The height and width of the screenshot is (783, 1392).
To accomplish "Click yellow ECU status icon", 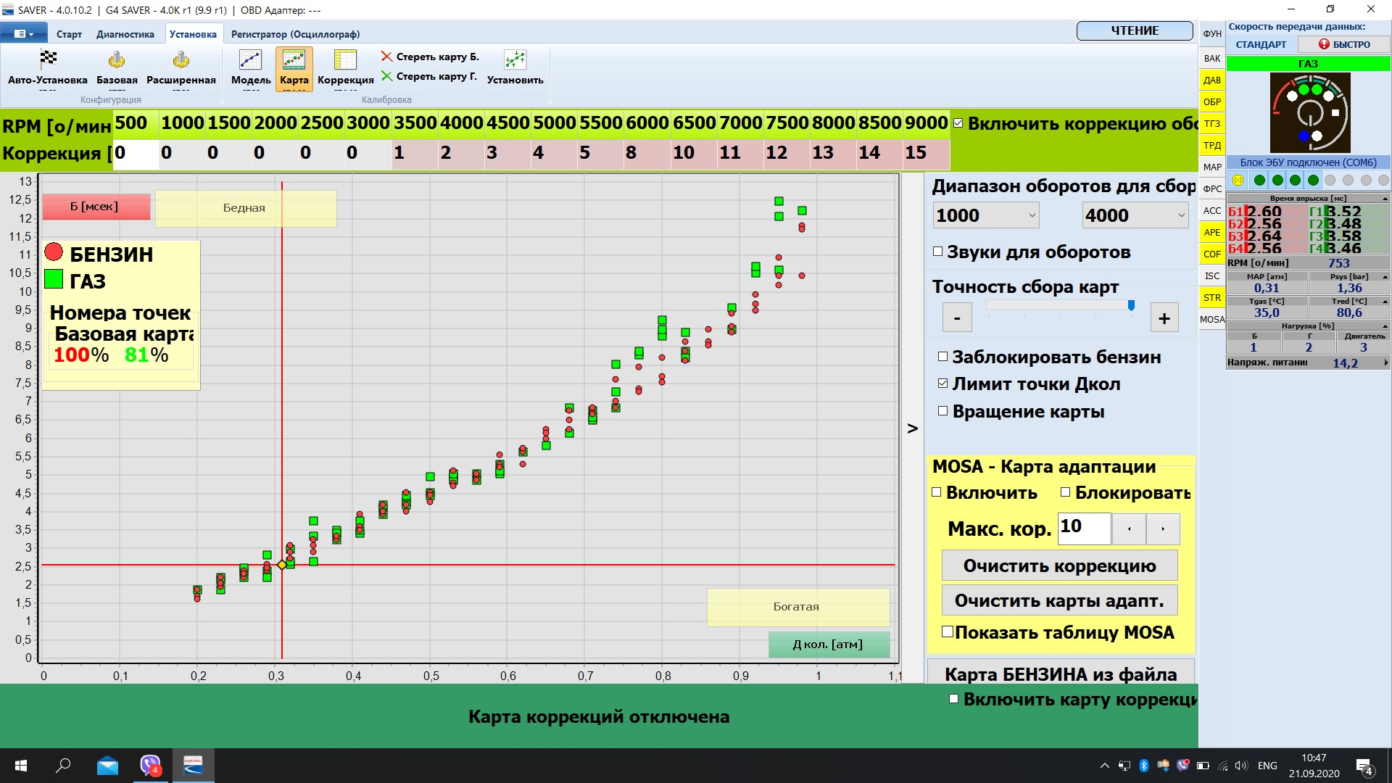I will tap(1238, 180).
